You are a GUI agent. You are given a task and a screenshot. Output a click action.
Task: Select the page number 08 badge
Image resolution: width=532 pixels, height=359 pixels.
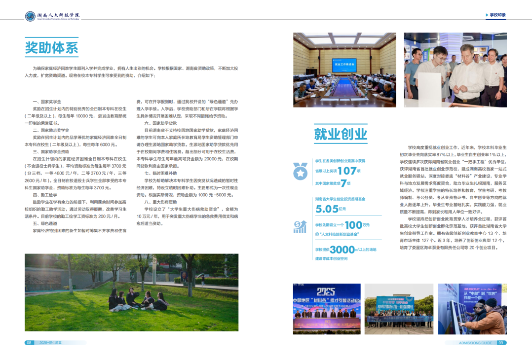coord(29,343)
